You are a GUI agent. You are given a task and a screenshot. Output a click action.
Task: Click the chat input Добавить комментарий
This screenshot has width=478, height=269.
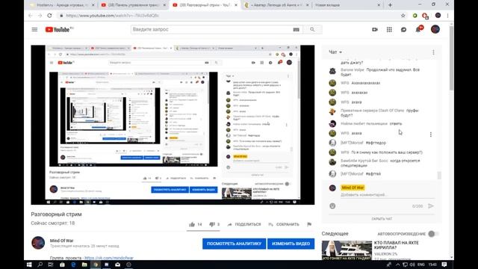[387, 195]
